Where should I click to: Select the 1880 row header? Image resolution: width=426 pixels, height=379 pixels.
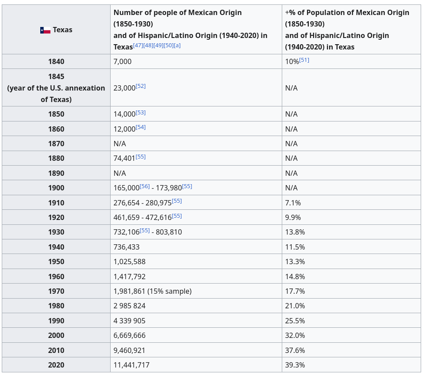[x=56, y=158]
